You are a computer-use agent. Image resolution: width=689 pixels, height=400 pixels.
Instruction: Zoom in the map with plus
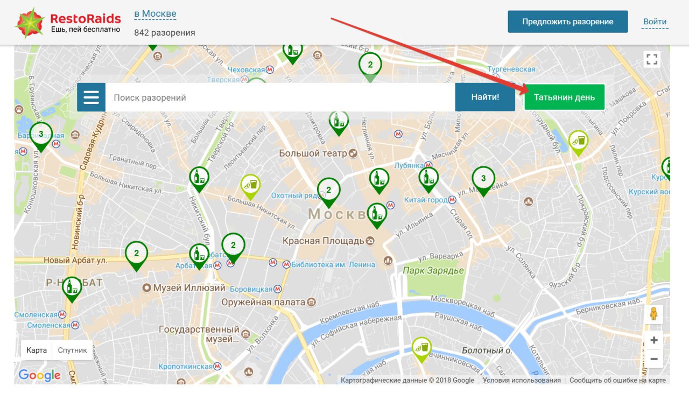(653, 340)
